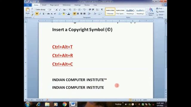Image resolution: width=191 pixels, height=107 pixels.
Task: Open Internet Explorer from the taskbar
Action: [x=38, y=104]
